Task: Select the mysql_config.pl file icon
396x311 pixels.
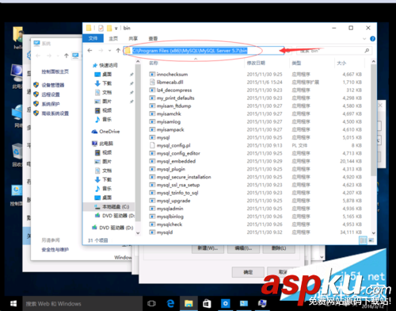Action: [x=152, y=145]
